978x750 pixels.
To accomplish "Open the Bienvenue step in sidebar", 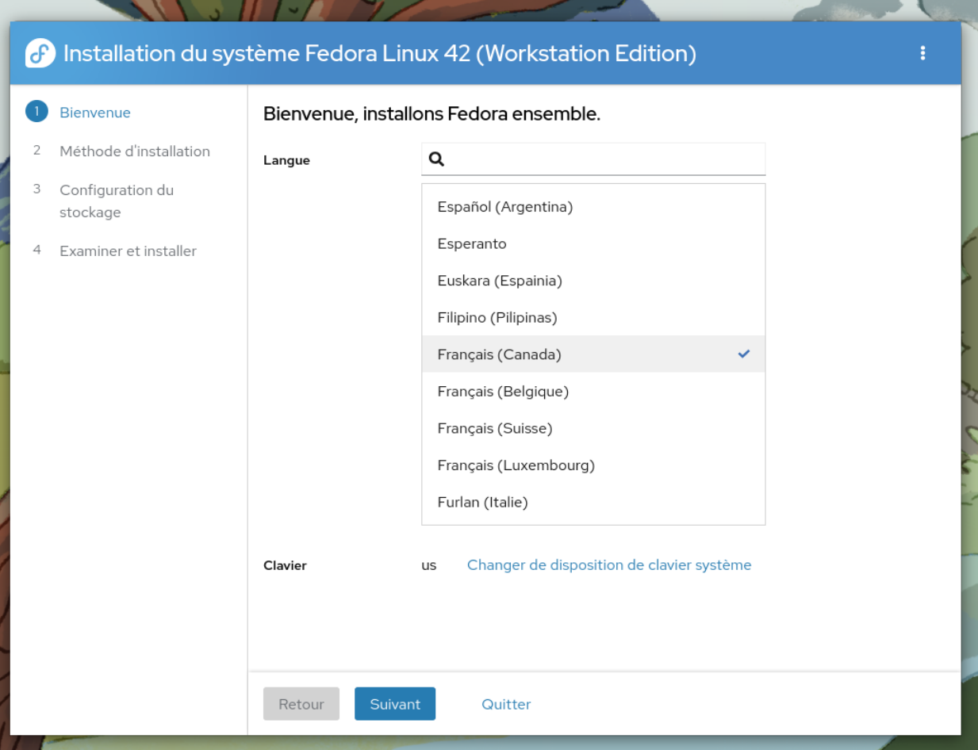I will coord(95,113).
